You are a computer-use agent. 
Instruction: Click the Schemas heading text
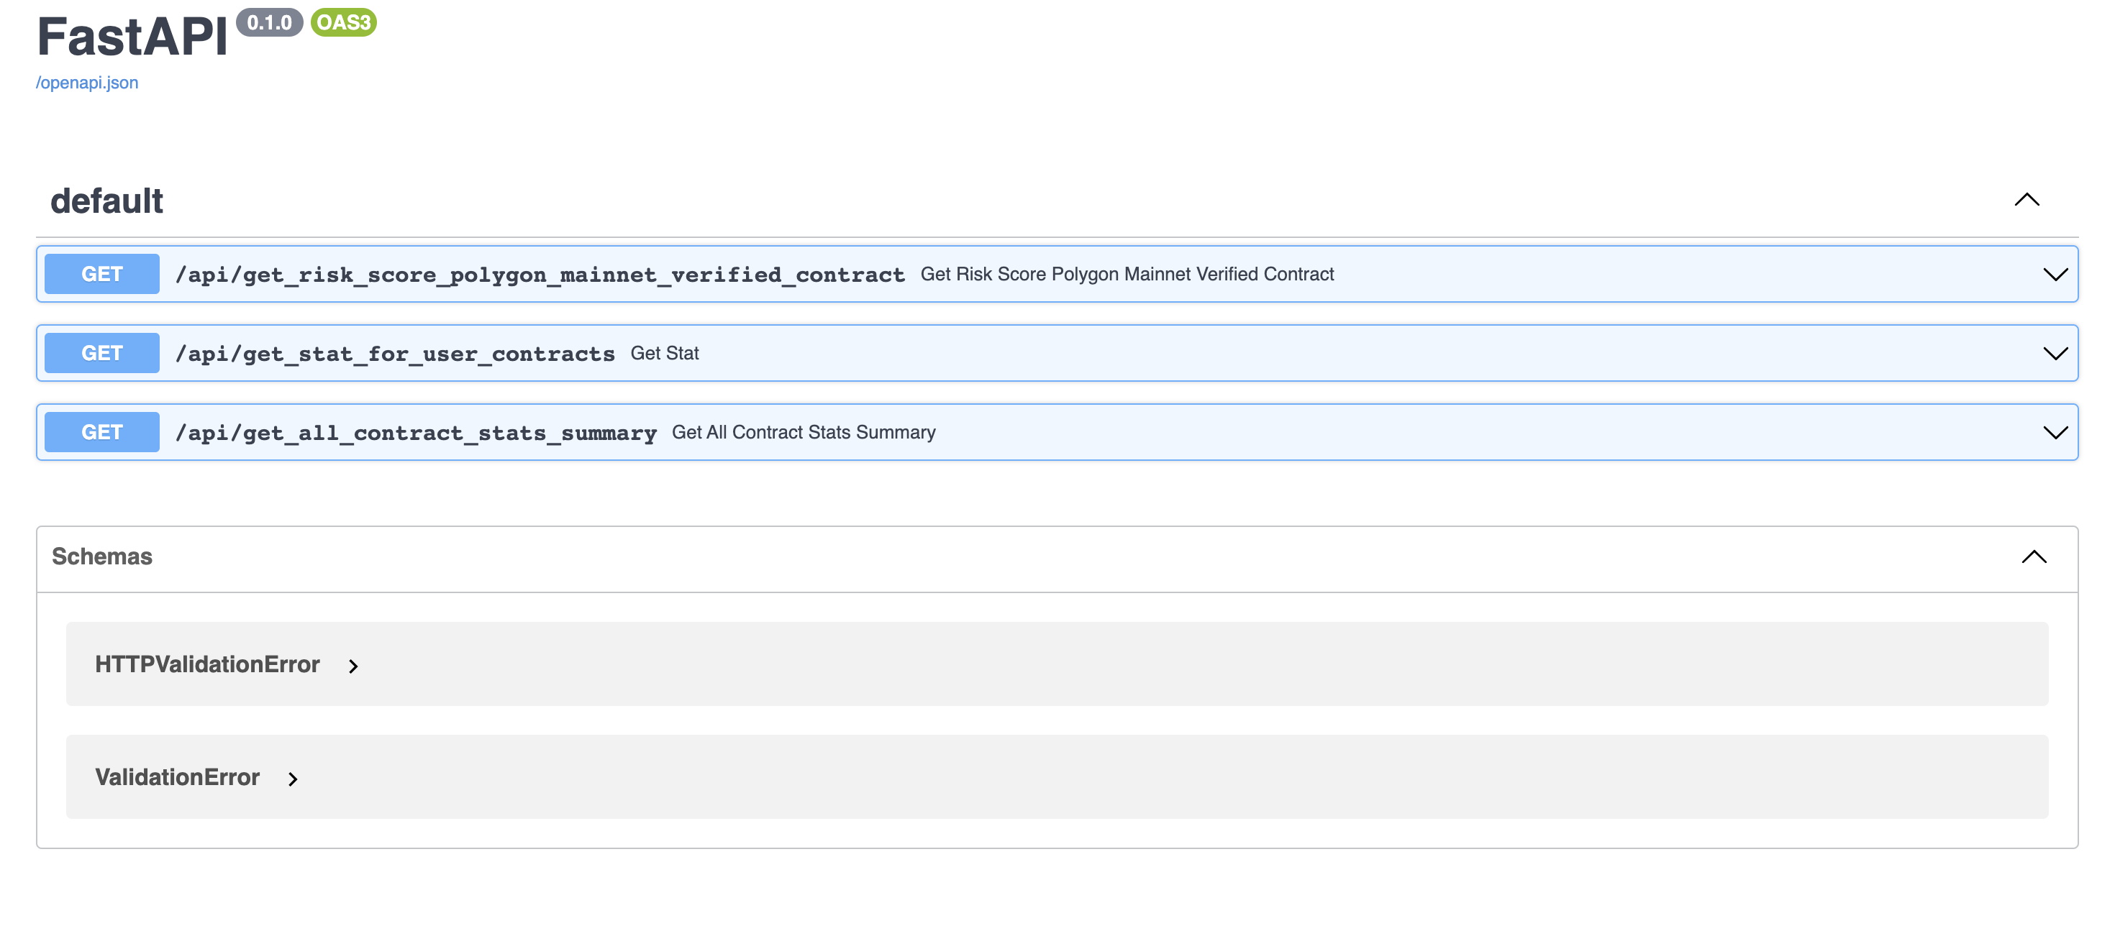point(102,557)
